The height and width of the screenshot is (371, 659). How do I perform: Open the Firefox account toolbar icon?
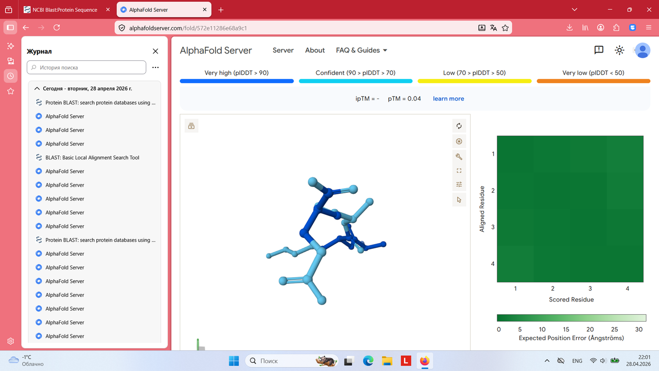click(x=601, y=28)
